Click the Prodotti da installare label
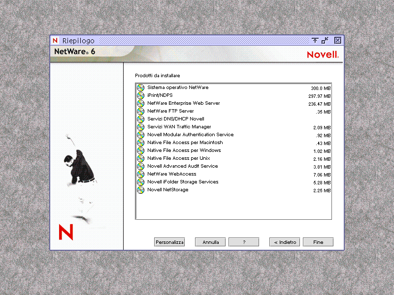The height and width of the screenshot is (295, 394). [158, 76]
